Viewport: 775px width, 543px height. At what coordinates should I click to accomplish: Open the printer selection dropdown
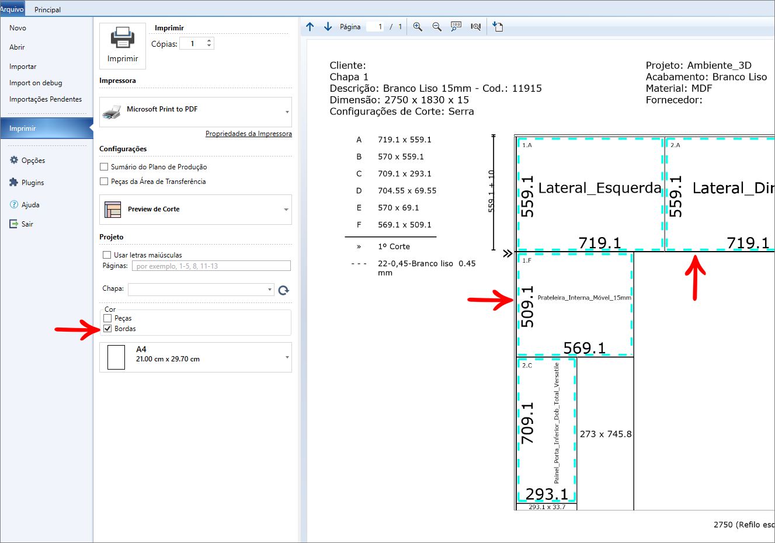pyautogui.click(x=287, y=112)
